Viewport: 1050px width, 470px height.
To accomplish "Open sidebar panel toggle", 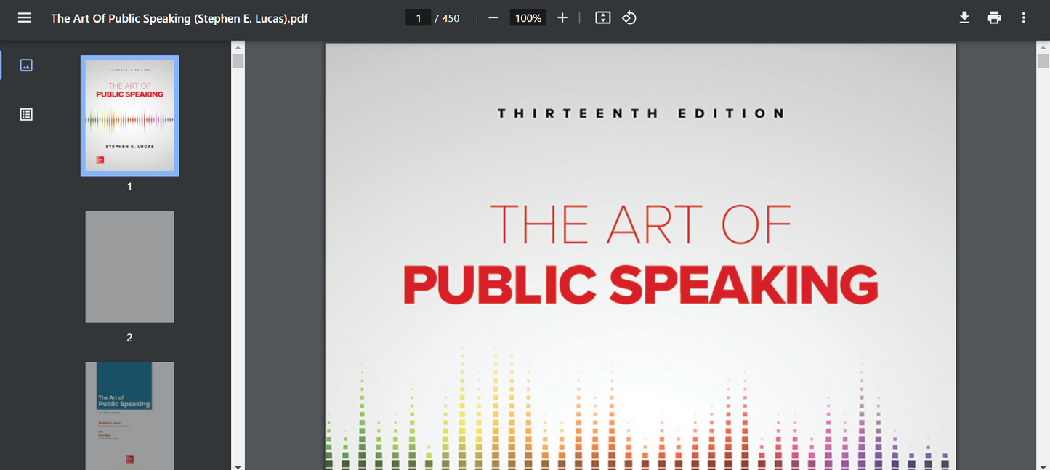I will tap(25, 17).
